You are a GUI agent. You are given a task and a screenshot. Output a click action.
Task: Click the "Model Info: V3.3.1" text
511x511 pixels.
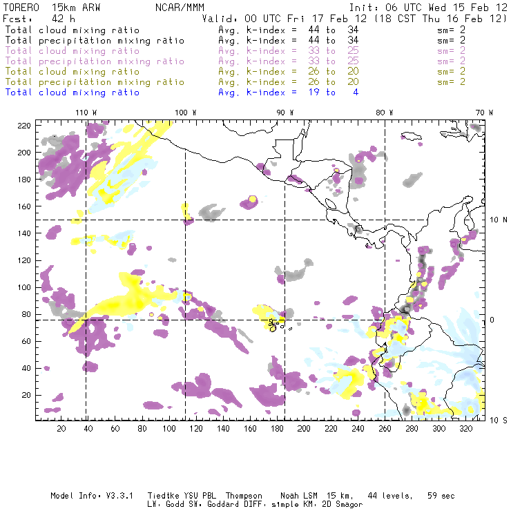coord(92,496)
